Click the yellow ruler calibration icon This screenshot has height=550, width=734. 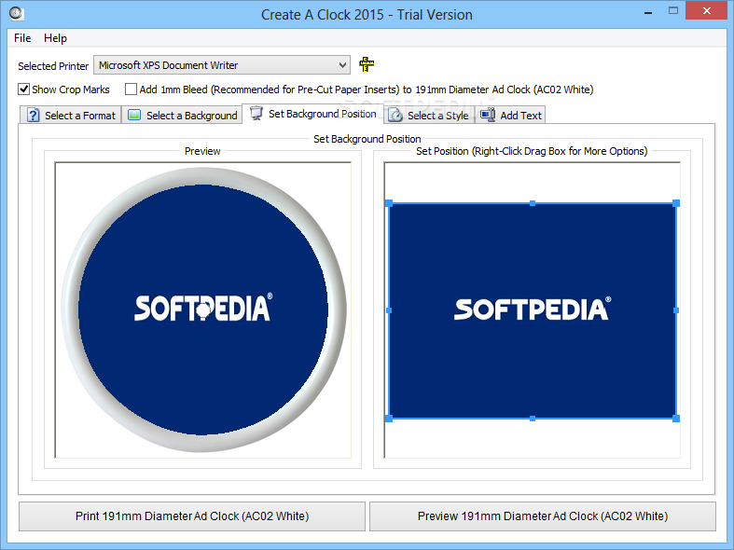pos(367,64)
